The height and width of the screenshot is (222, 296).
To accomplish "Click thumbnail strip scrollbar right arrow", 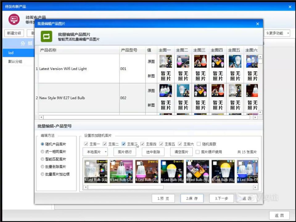I will [x=255, y=187].
